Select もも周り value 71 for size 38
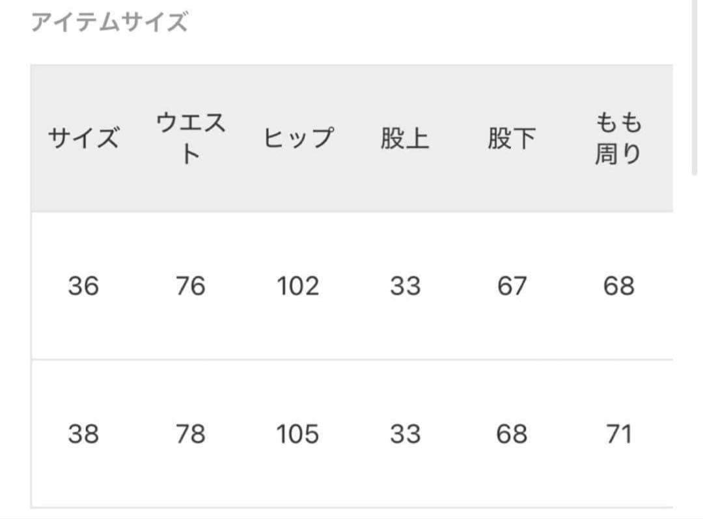This screenshot has height=519, width=703. pos(618,434)
